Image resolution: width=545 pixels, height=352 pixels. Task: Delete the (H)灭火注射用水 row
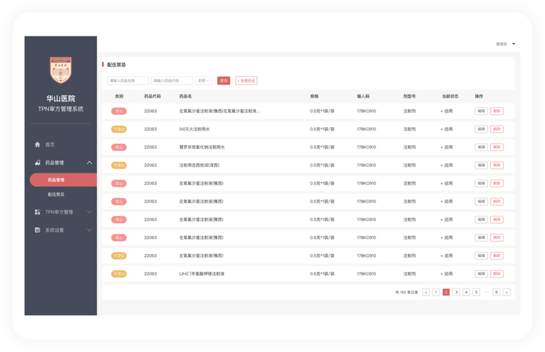tap(497, 129)
